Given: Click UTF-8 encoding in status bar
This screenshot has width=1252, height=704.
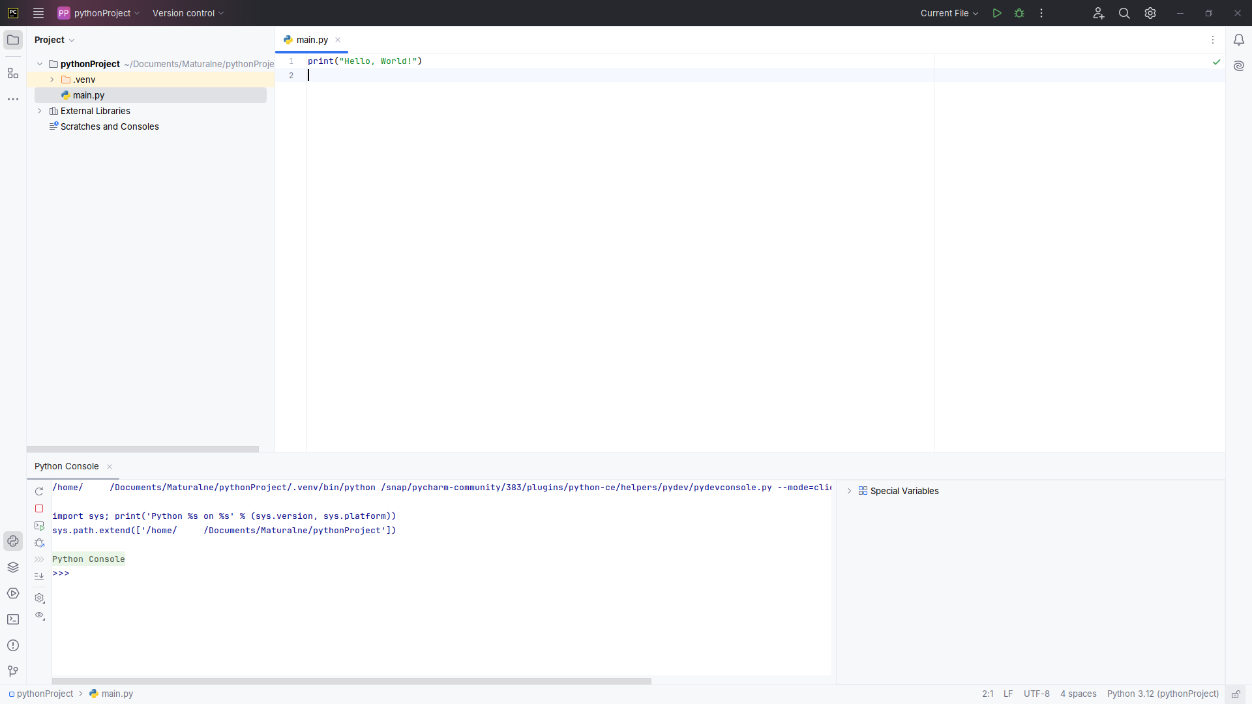Looking at the screenshot, I should (x=1036, y=694).
